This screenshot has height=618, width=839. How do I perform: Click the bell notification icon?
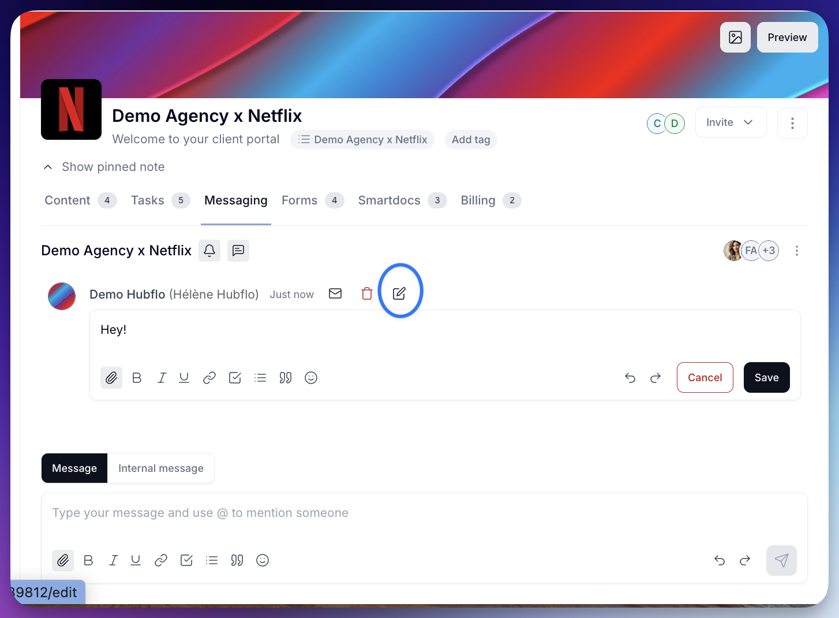(x=209, y=251)
